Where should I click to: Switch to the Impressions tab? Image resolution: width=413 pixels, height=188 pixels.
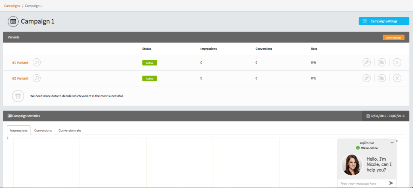pos(19,130)
